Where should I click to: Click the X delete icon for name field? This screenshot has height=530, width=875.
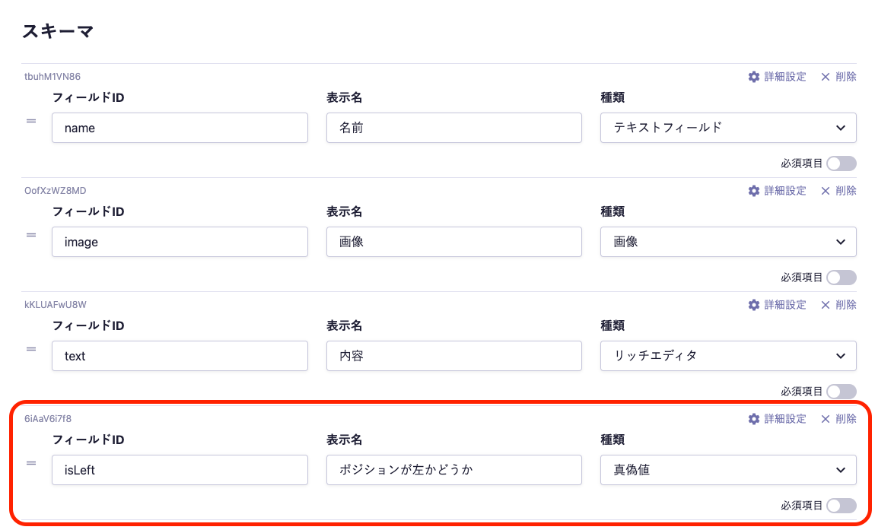click(826, 77)
